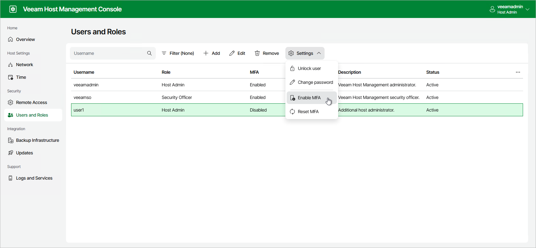This screenshot has width=536, height=248.
Task: Click the Remote Access gear icon
Action: pos(10,102)
